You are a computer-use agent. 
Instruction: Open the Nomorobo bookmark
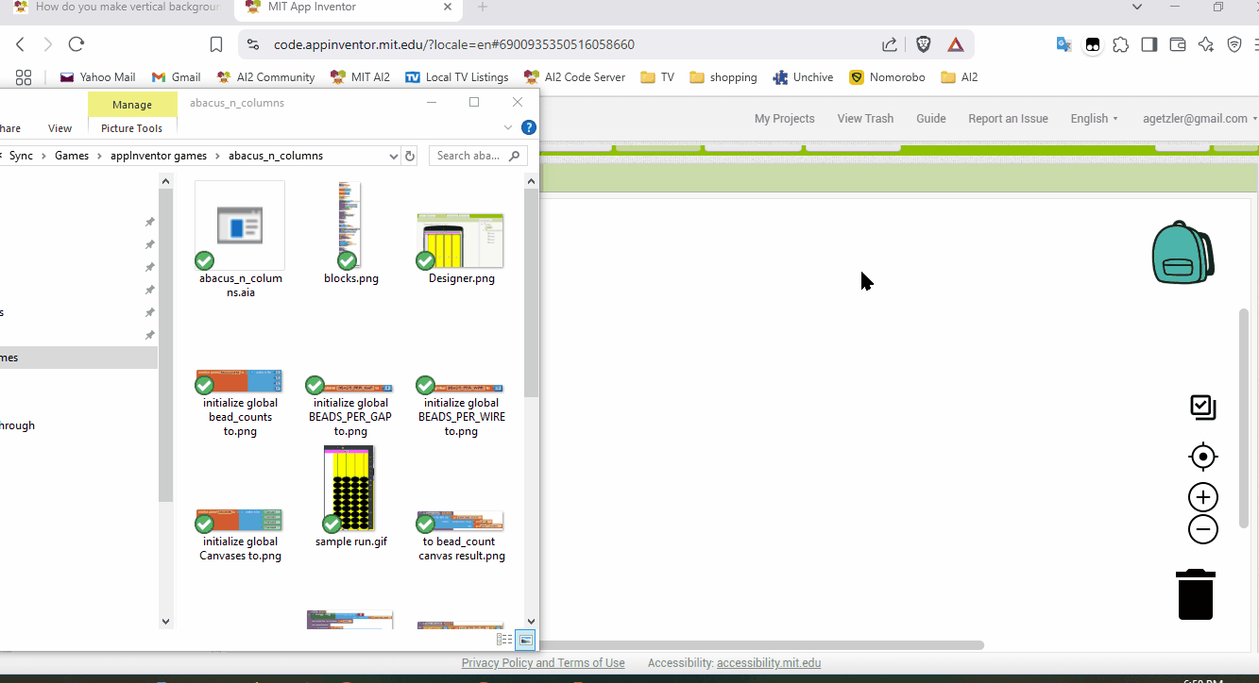[887, 77]
